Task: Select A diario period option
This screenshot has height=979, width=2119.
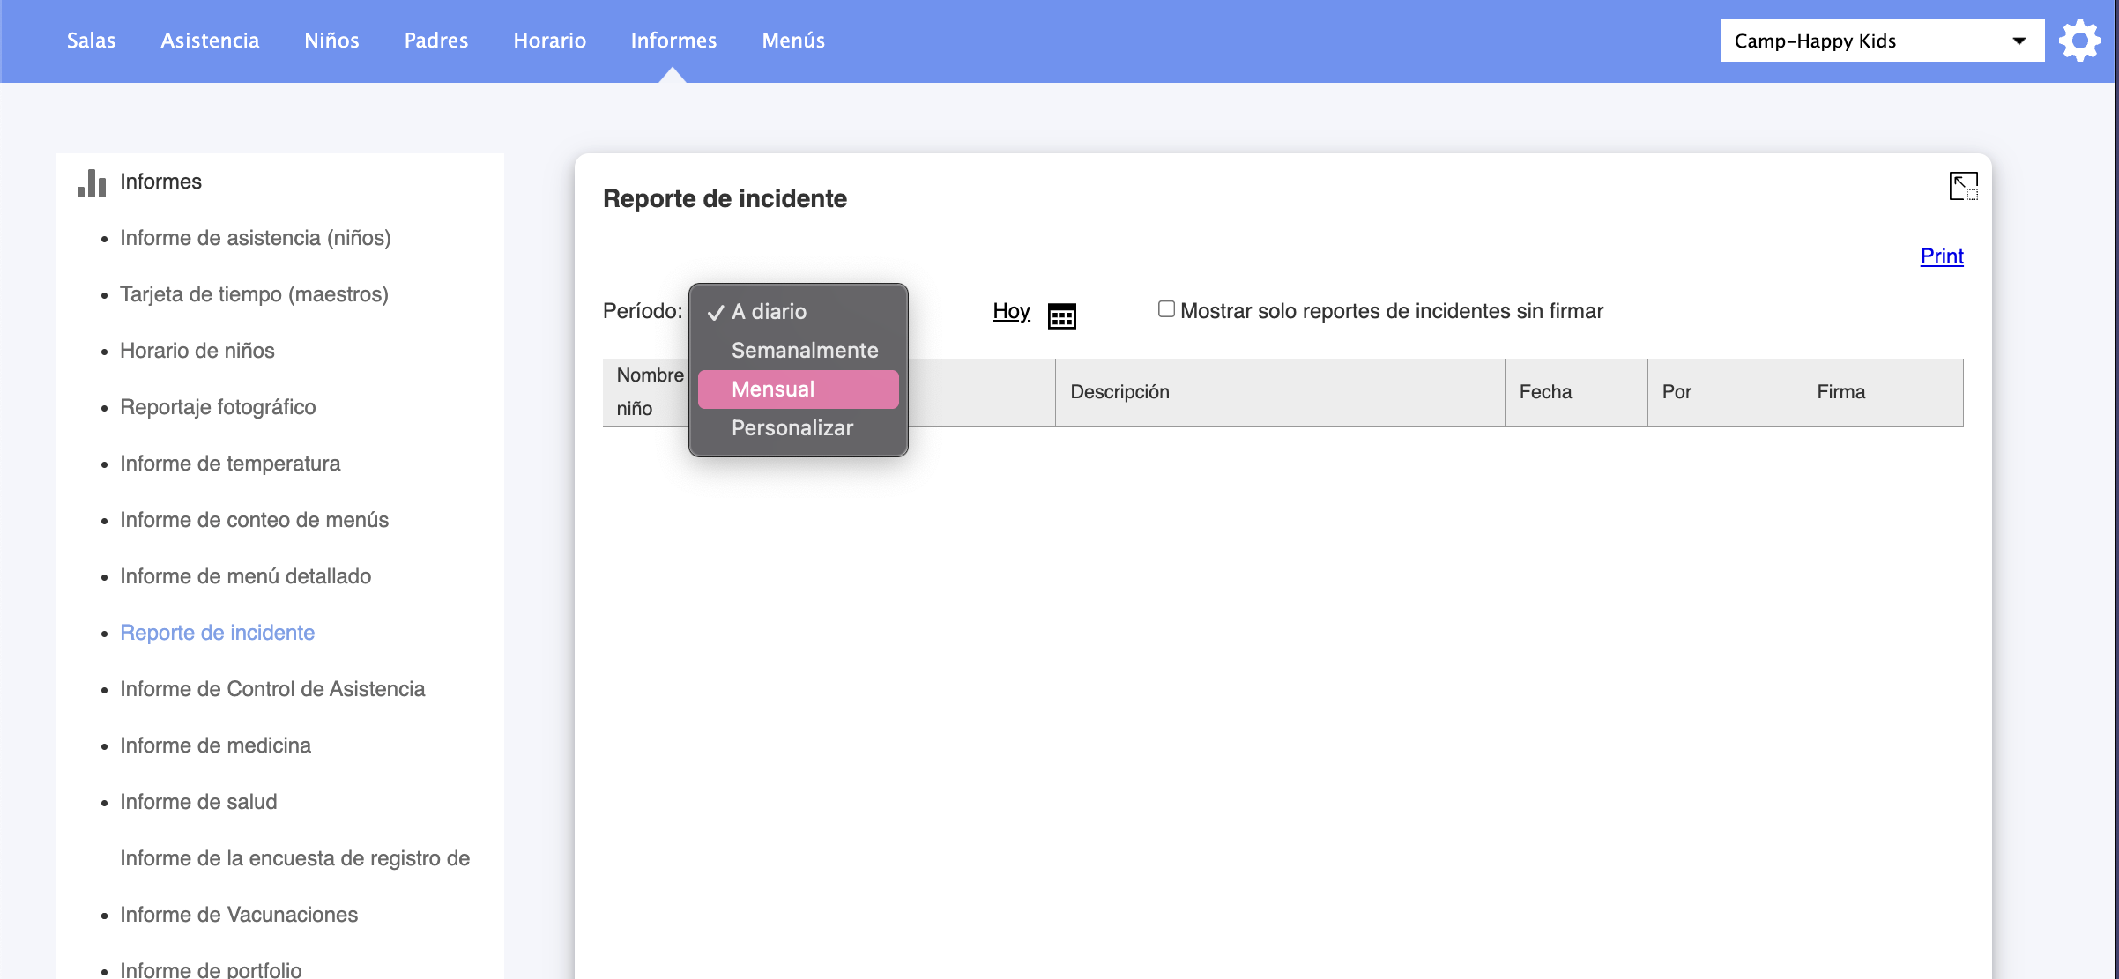Action: tap(769, 312)
